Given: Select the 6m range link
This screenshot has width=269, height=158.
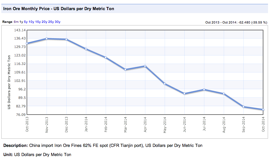Looking at the screenshot, I should (x=16, y=22).
